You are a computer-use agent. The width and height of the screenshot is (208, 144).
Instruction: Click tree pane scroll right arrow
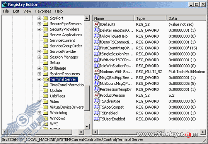[x=81, y=132]
